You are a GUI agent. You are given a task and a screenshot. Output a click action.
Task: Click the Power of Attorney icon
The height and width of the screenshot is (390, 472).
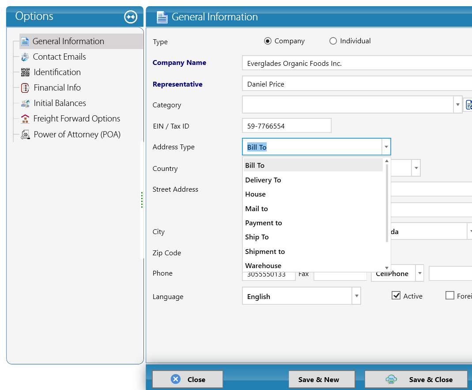tap(25, 134)
